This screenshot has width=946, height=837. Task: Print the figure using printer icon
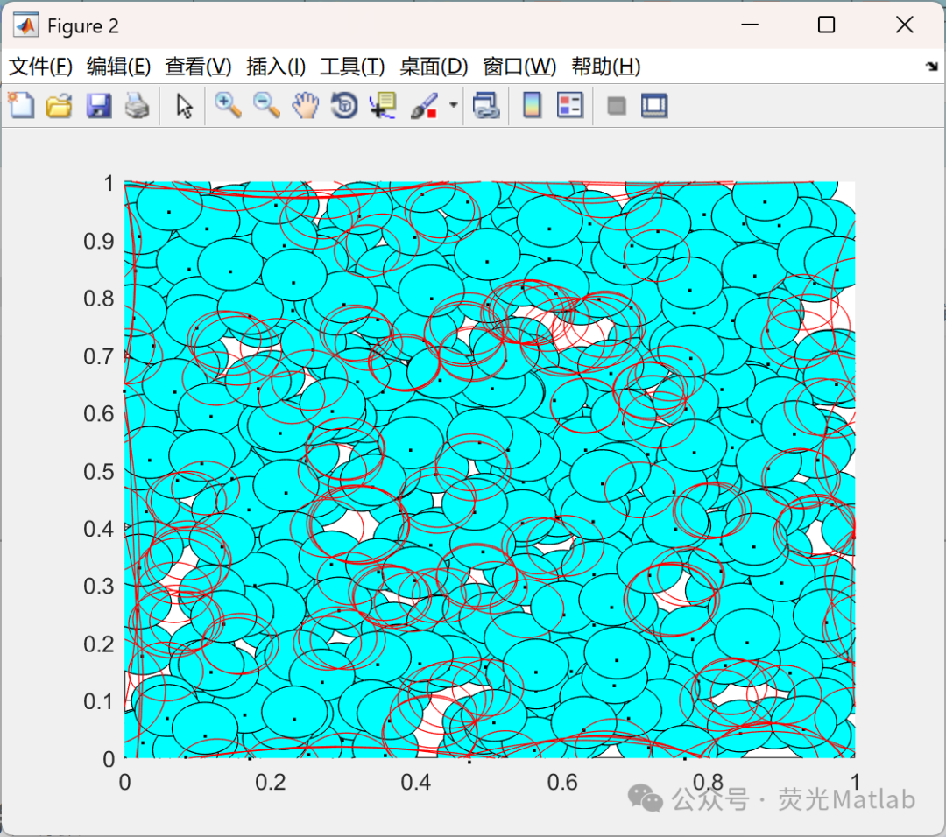[x=137, y=106]
